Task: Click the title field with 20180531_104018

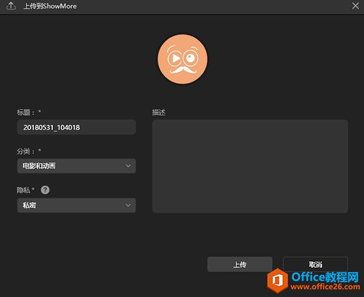Action: [77, 127]
